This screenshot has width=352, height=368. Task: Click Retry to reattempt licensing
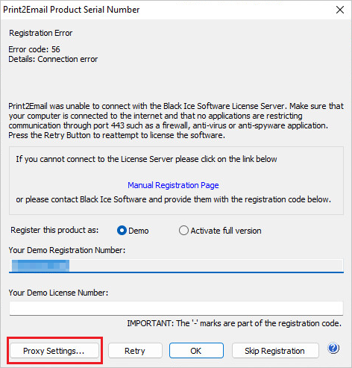(135, 351)
